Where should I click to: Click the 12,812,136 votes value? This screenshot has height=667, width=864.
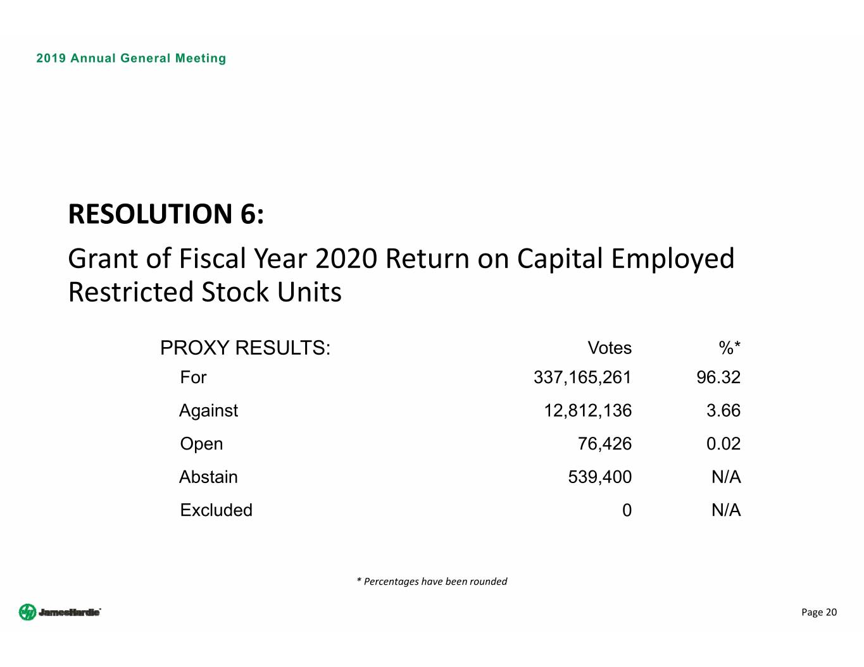pyautogui.click(x=587, y=411)
